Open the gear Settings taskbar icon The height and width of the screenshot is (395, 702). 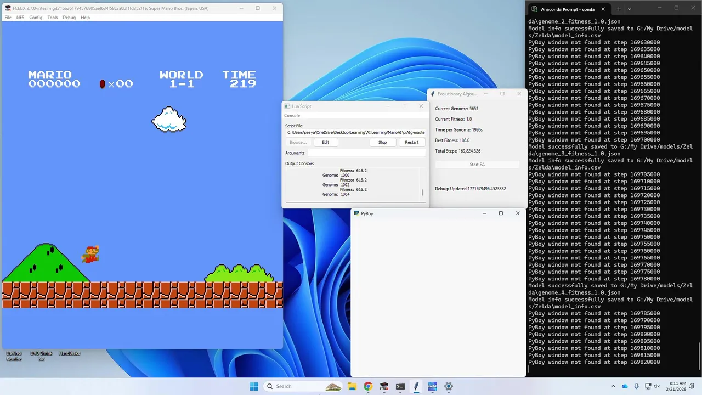[x=449, y=386]
